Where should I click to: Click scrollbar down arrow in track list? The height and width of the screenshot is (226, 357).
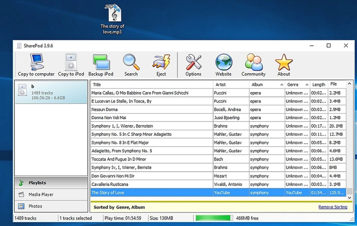click(349, 198)
